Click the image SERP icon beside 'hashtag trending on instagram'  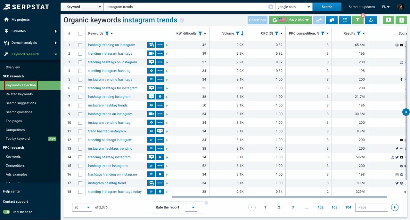(x=151, y=45)
